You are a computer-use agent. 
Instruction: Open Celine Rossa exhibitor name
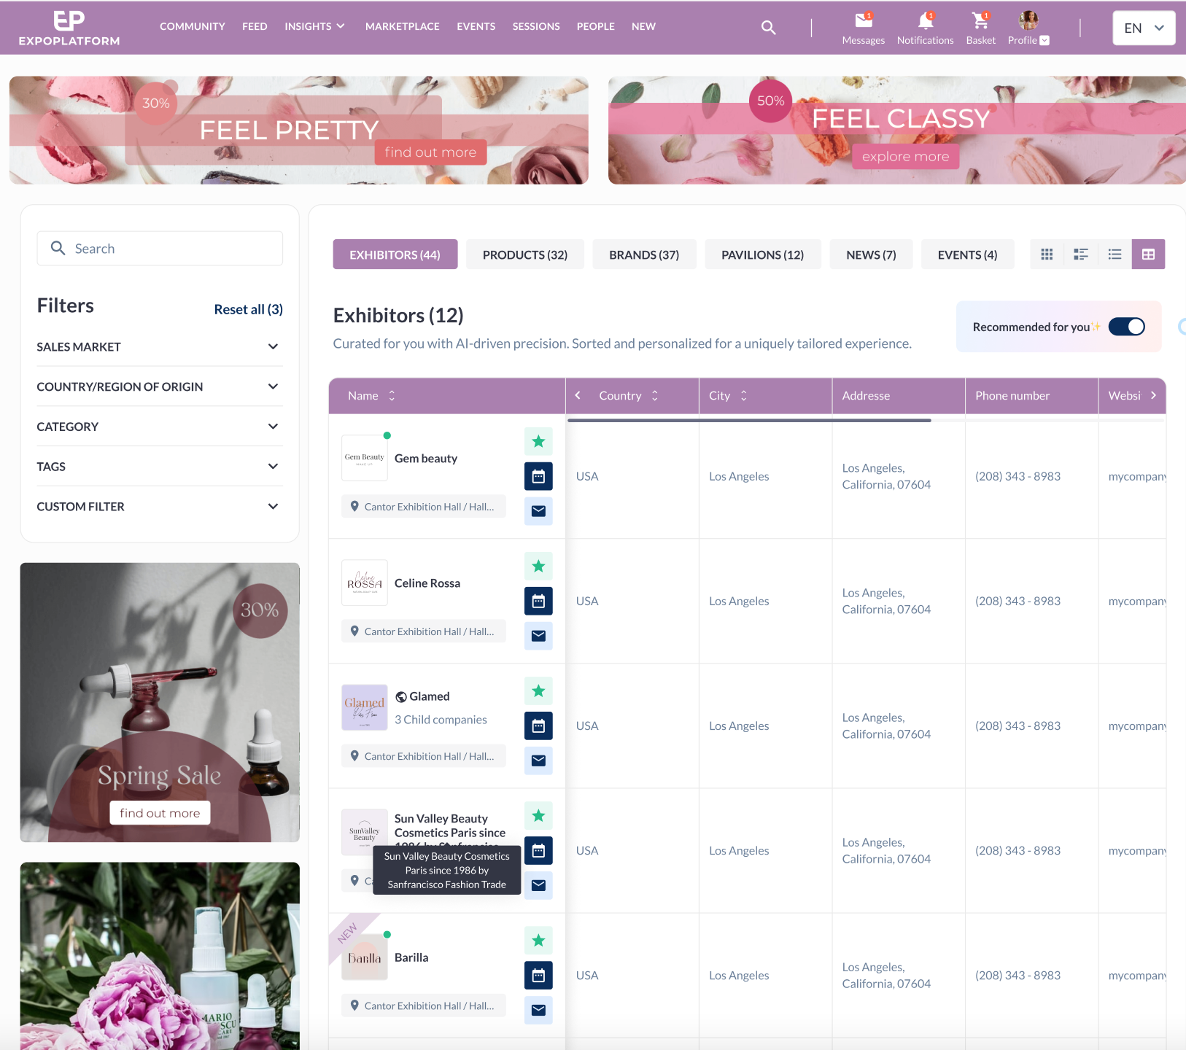tap(427, 583)
